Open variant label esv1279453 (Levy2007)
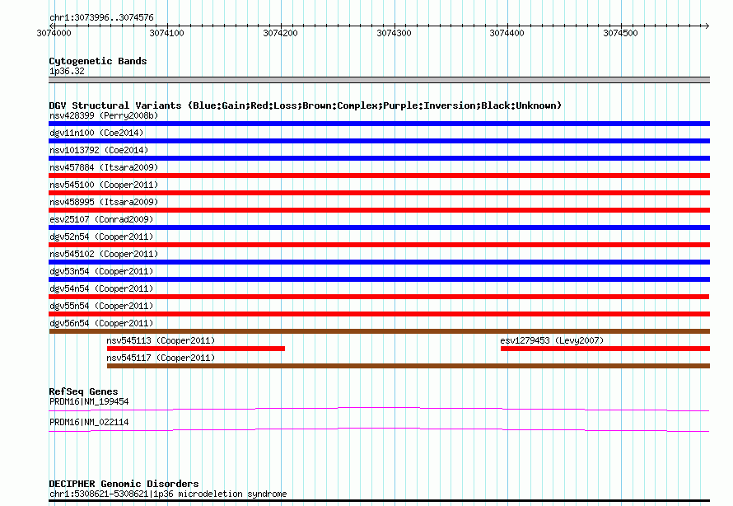 (x=552, y=340)
